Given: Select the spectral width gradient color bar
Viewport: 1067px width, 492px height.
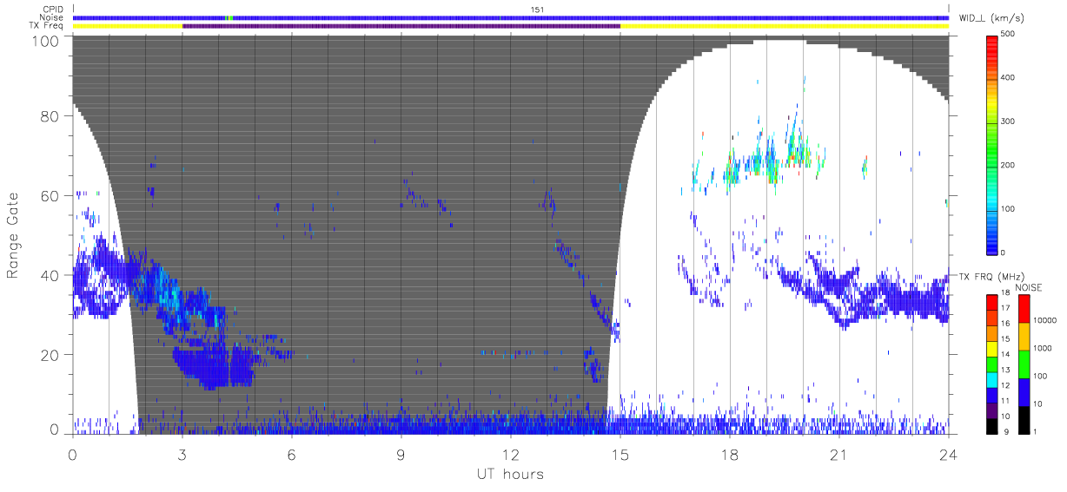Looking at the screenshot, I should coord(992,143).
